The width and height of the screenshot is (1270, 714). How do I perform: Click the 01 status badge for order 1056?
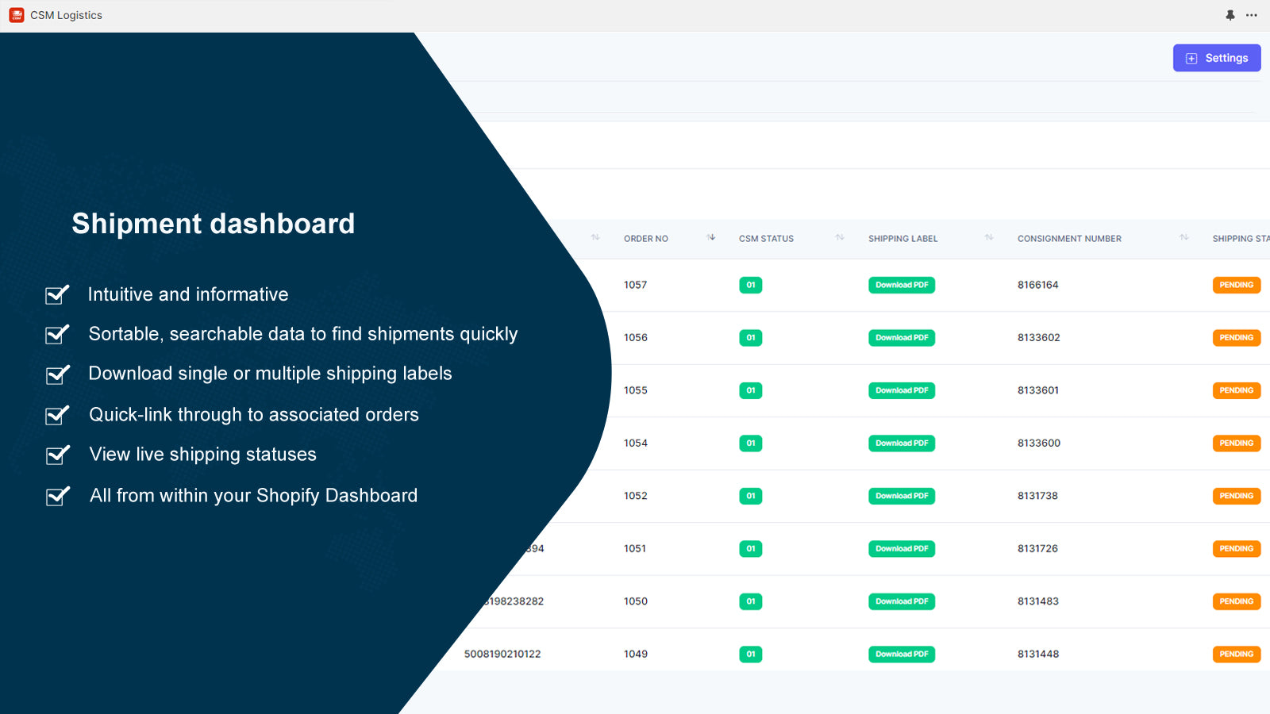click(x=751, y=338)
